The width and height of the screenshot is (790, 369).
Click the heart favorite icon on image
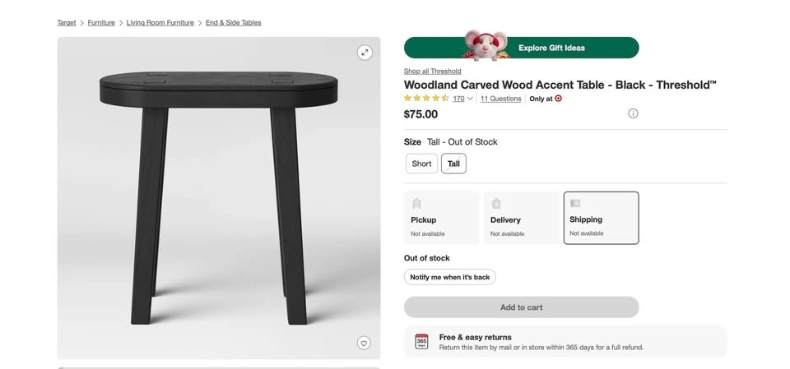click(364, 343)
